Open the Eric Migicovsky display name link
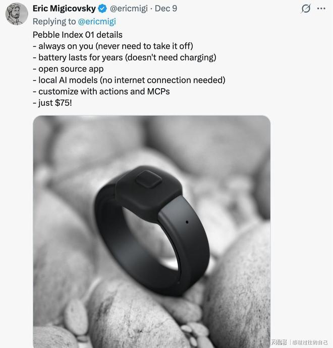Viewport: 333px width, 348px height. tap(64, 9)
